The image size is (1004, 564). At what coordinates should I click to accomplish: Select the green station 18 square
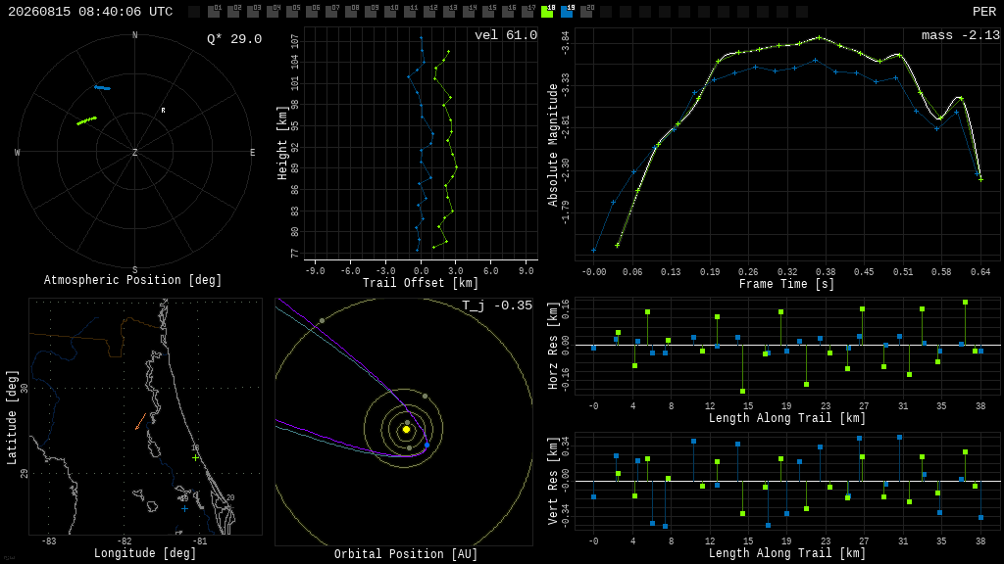[547, 12]
